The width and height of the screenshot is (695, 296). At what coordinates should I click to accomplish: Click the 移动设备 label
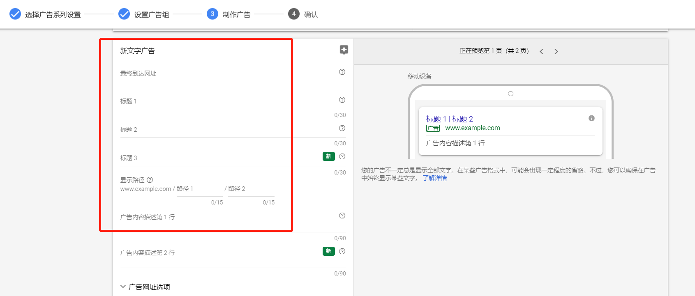(420, 76)
